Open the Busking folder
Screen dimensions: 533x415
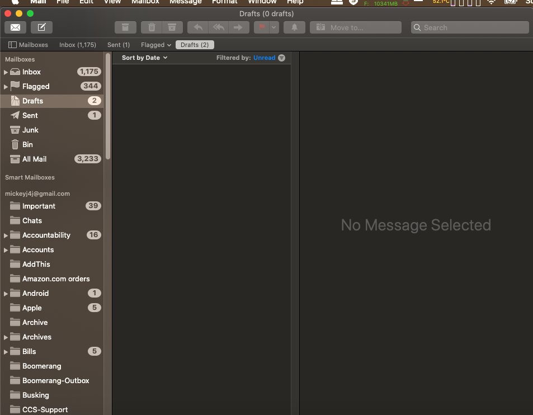coord(52,395)
